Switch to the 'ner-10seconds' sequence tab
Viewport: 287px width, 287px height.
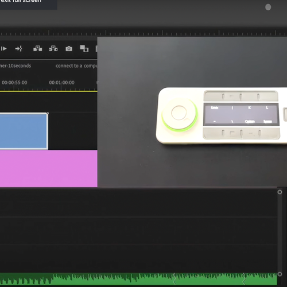[15, 66]
